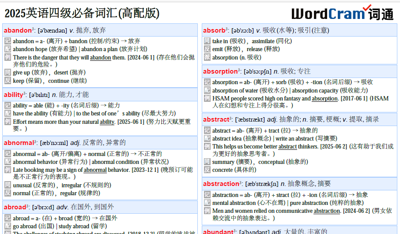This screenshot has width=400, height=234.
Task: Click the red headword "abundant" at bottom
Action: [x=218, y=231]
